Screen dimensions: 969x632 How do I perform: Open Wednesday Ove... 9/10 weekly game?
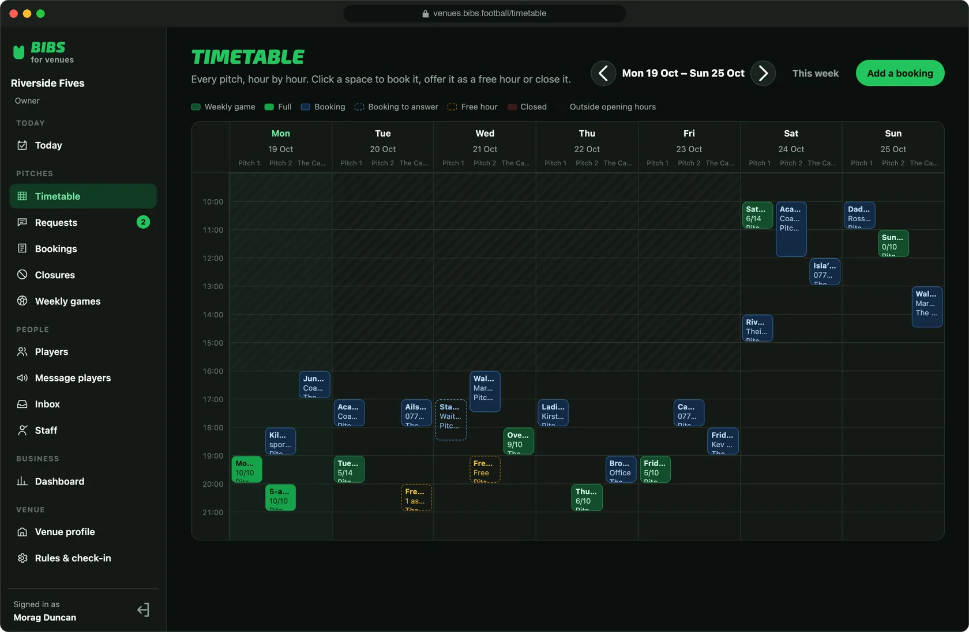click(519, 441)
